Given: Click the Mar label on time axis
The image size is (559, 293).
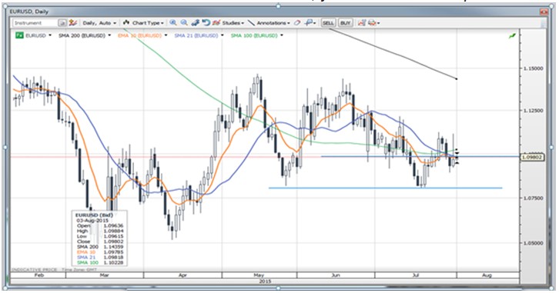Looking at the screenshot, I should pos(104,275).
